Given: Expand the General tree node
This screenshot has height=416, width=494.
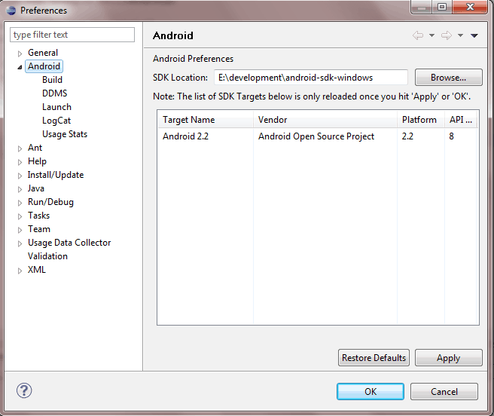Looking at the screenshot, I should pyautogui.click(x=20, y=54).
